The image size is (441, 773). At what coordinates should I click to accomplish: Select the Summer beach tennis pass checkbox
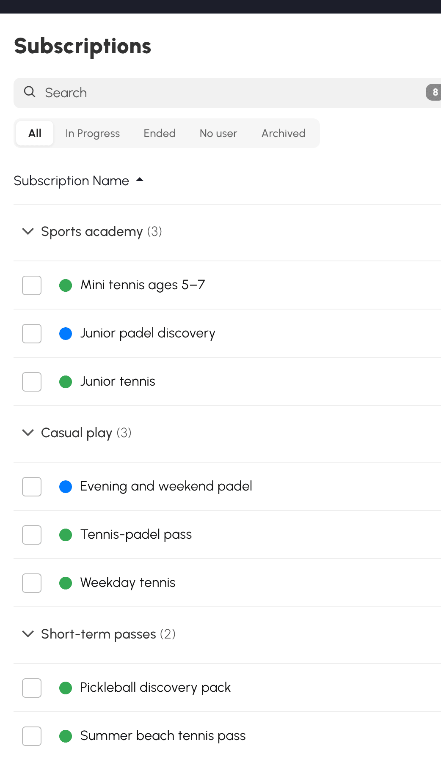(x=32, y=736)
